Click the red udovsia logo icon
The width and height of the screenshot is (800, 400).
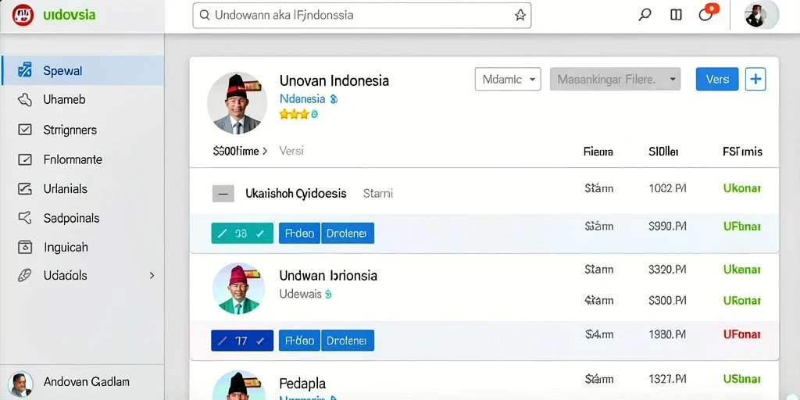coord(23,15)
